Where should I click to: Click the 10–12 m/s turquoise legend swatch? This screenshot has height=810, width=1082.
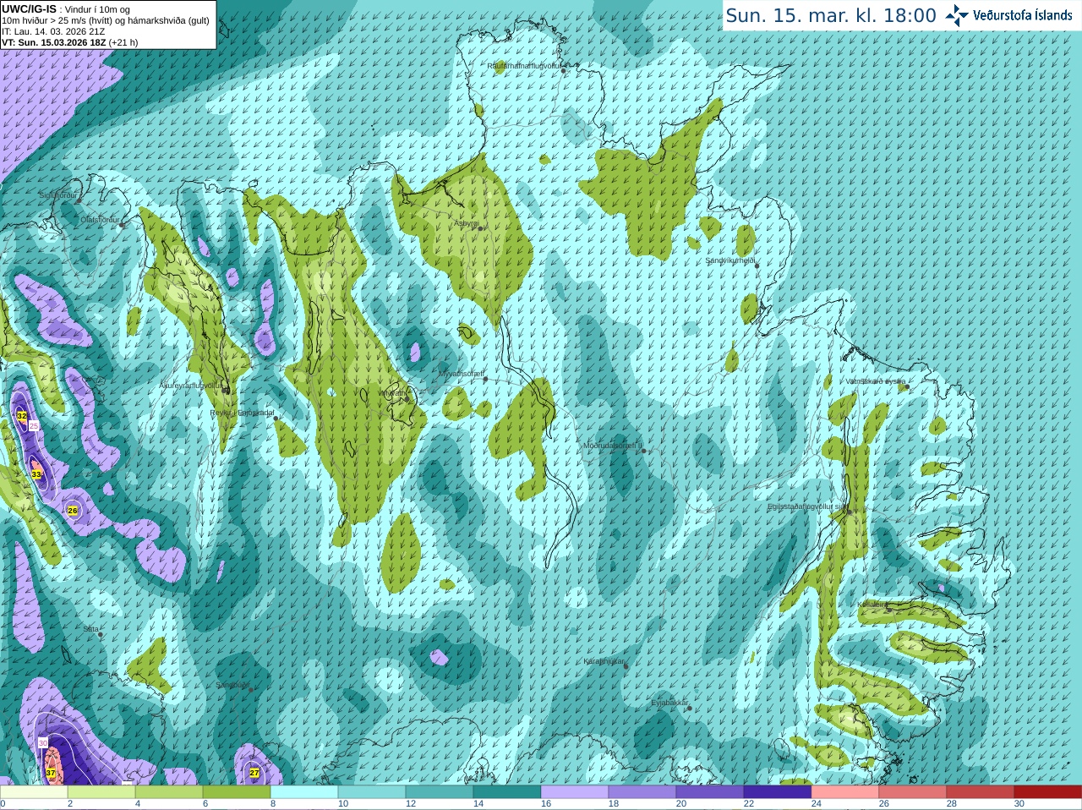pos(372,792)
